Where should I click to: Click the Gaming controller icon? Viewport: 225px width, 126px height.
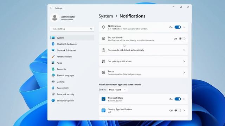[53, 82]
